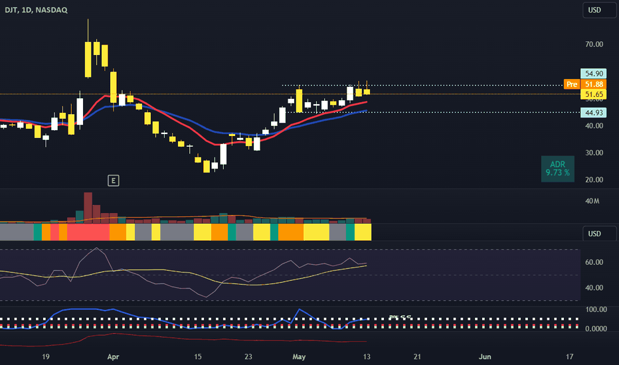Click the 17 date on the time axis
619x365 pixels.
569,357
